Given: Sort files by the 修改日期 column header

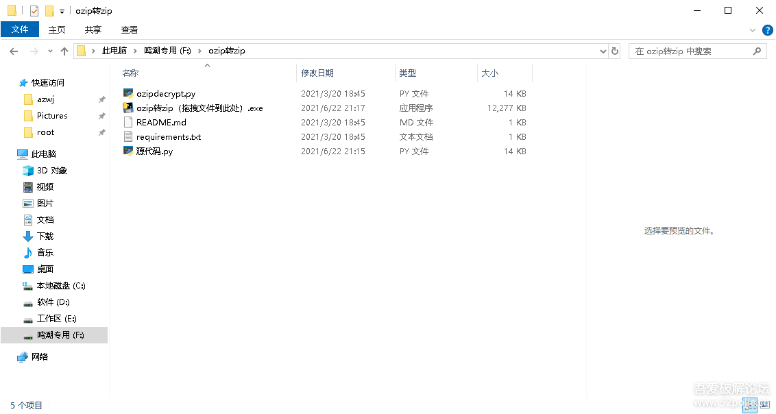Looking at the screenshot, I should point(317,73).
